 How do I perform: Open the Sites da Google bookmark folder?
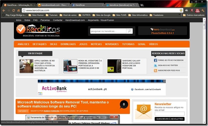click(101, 15)
